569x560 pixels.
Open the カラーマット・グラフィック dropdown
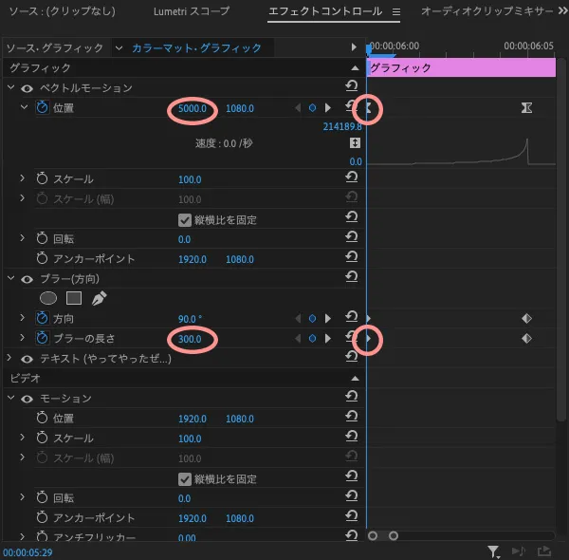pyautogui.click(x=119, y=47)
